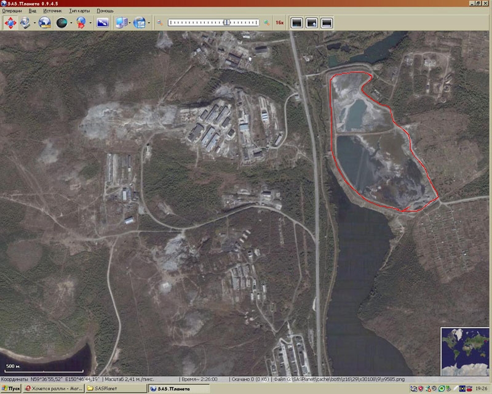The width and height of the screenshot is (492, 394).
Task: Click the move/pan map tool icon
Action: click(x=11, y=23)
